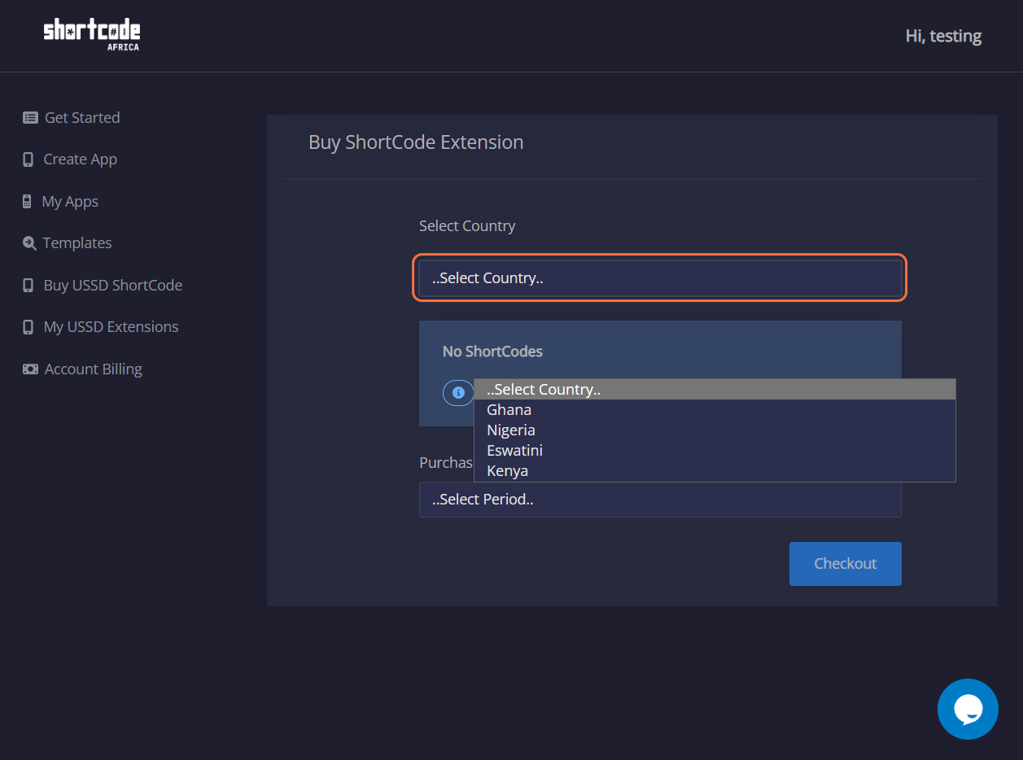Select Ghana from the country list
Screen dimensions: 1023x760
click(715, 410)
